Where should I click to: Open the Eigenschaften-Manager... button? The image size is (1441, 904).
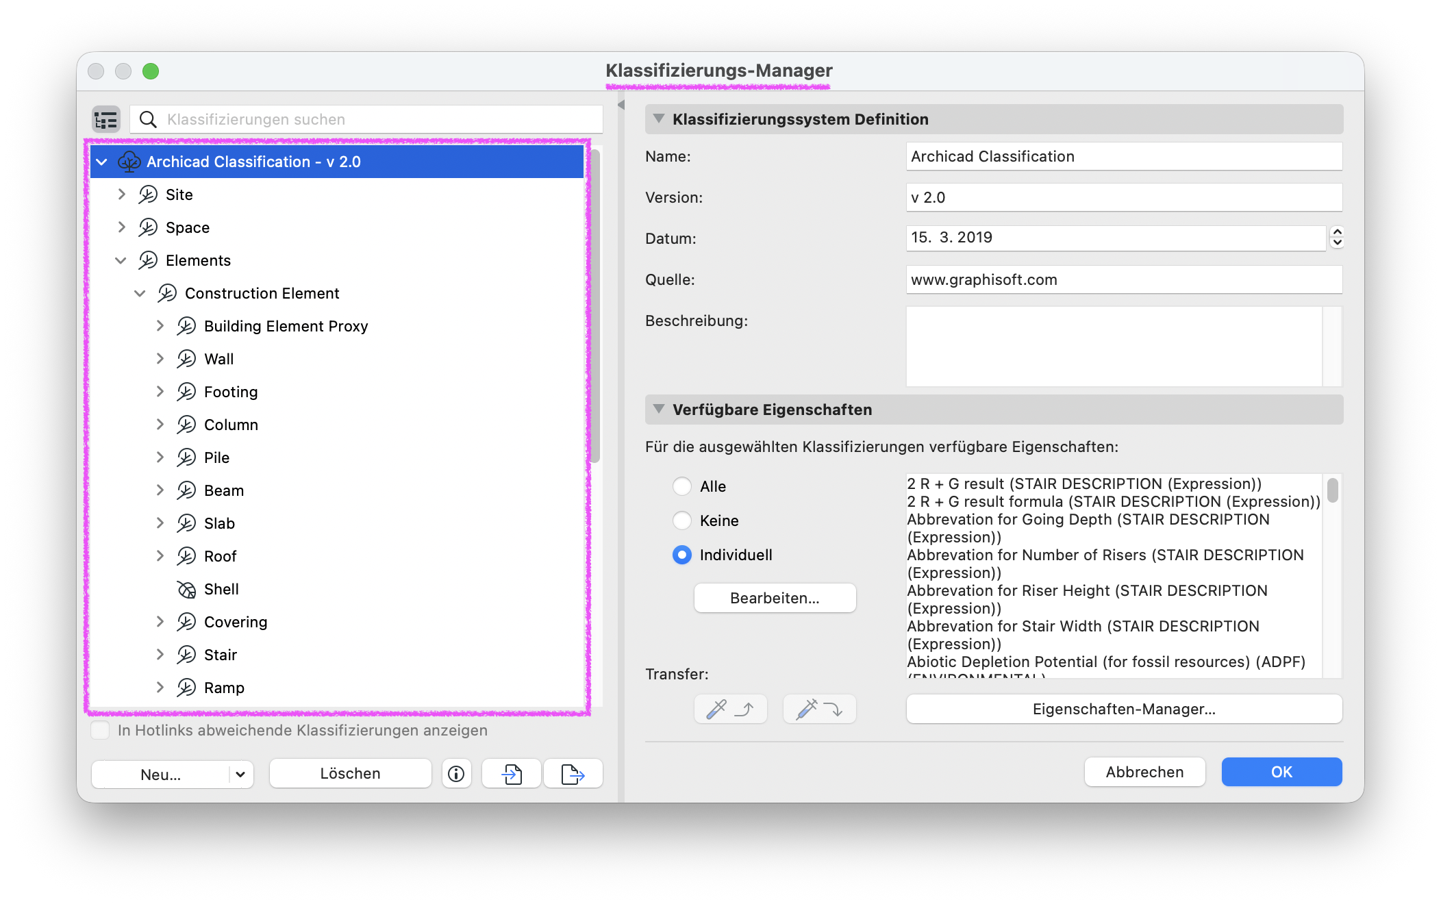click(1124, 709)
